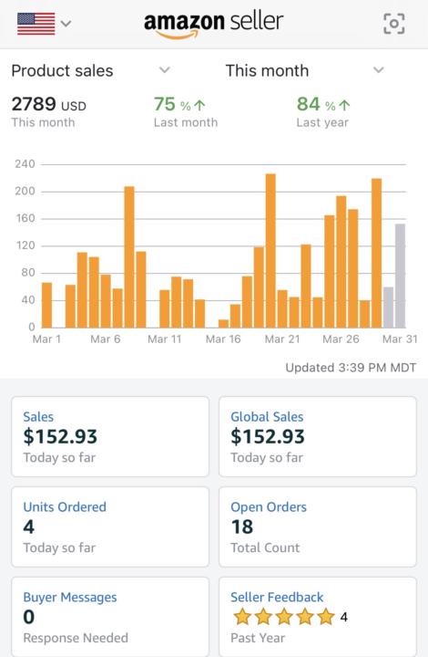Tap the green up arrow next to 84%
The width and height of the screenshot is (428, 657).
[x=344, y=105]
